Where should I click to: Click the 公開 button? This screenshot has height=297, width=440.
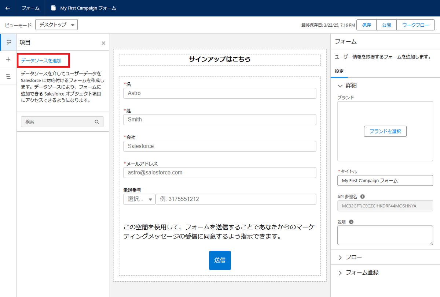(x=386, y=25)
